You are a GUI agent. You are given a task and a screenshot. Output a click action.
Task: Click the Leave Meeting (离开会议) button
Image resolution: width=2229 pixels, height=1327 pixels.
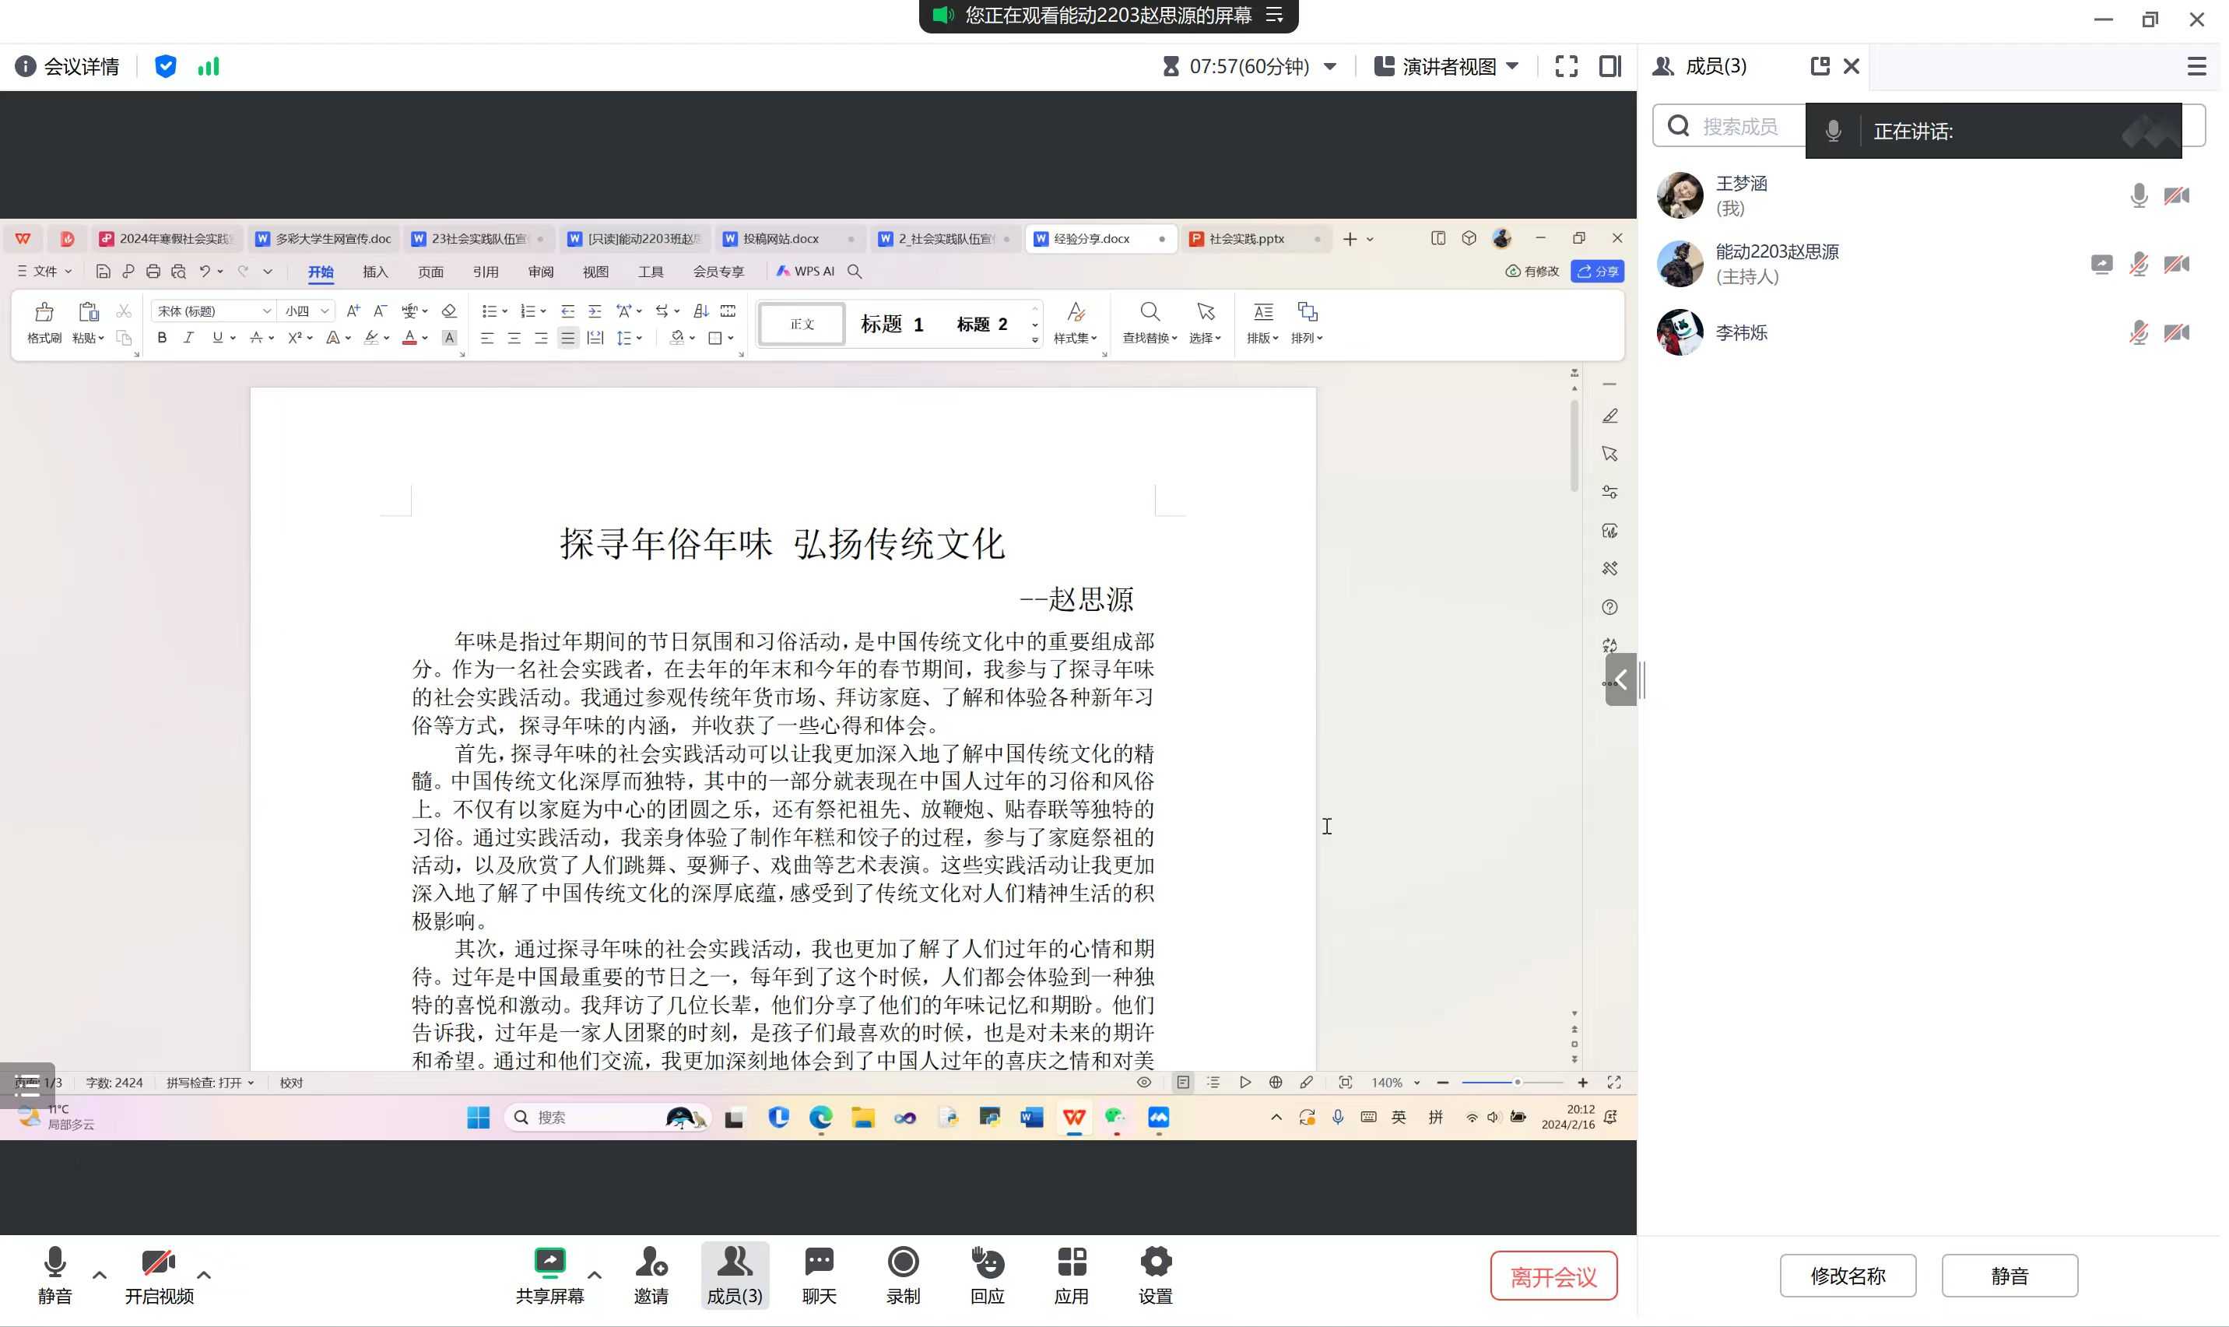[1553, 1275]
